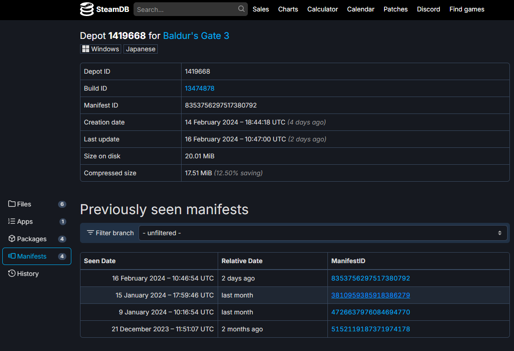The height and width of the screenshot is (351, 514).
Task: Select the Files tab label
Action: 24,204
